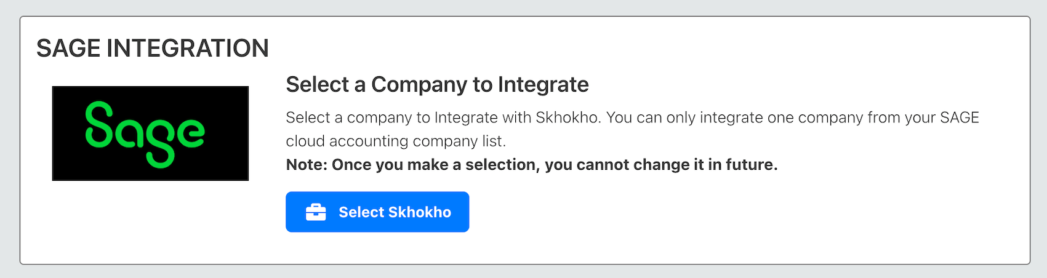1047x278 pixels.
Task: Click the word 'Integrate' in the subheading
Action: tap(543, 84)
